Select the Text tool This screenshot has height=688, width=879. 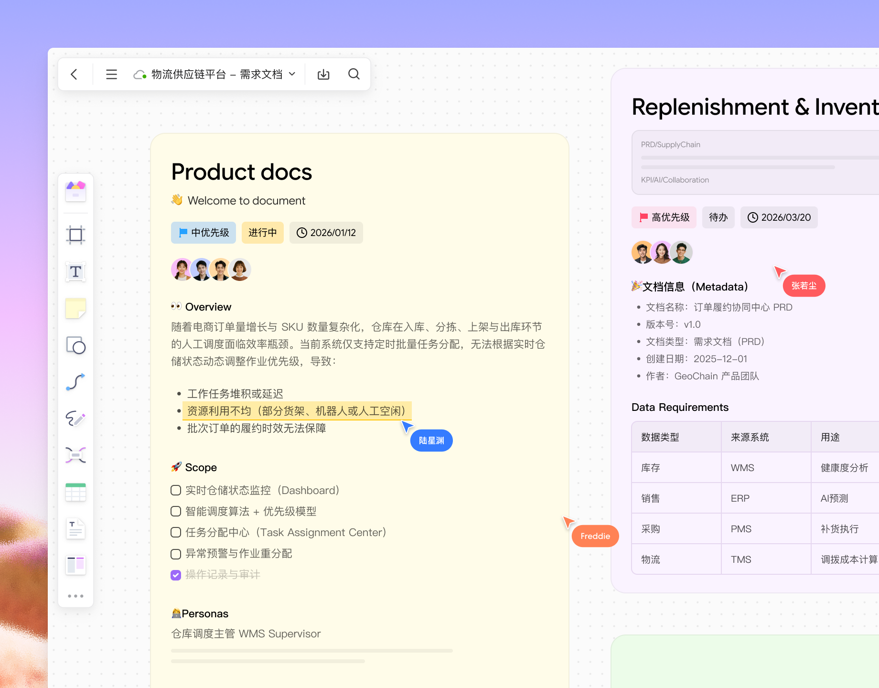[x=75, y=272]
